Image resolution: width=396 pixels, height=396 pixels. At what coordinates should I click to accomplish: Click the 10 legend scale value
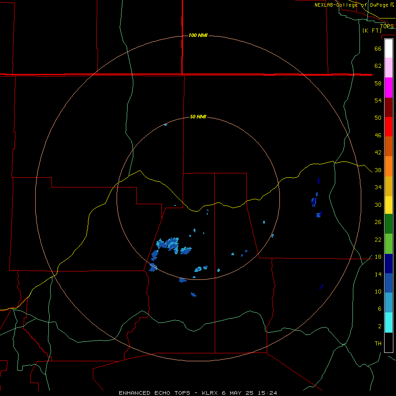point(378,291)
